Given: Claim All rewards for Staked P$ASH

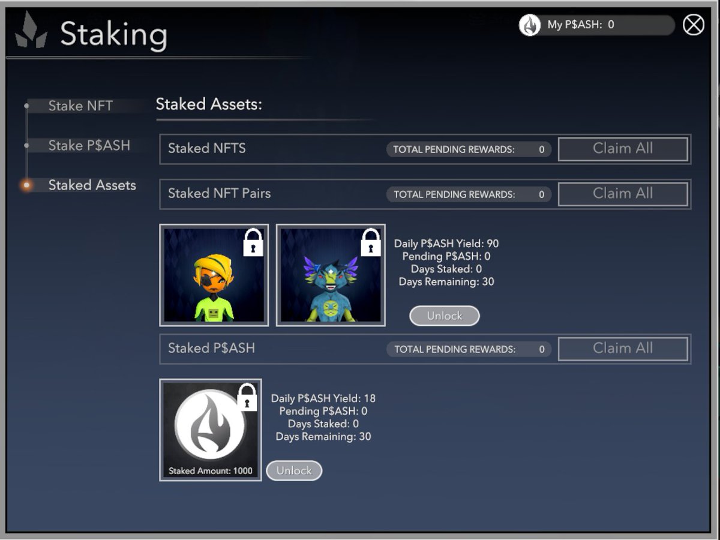Looking at the screenshot, I should 623,349.
